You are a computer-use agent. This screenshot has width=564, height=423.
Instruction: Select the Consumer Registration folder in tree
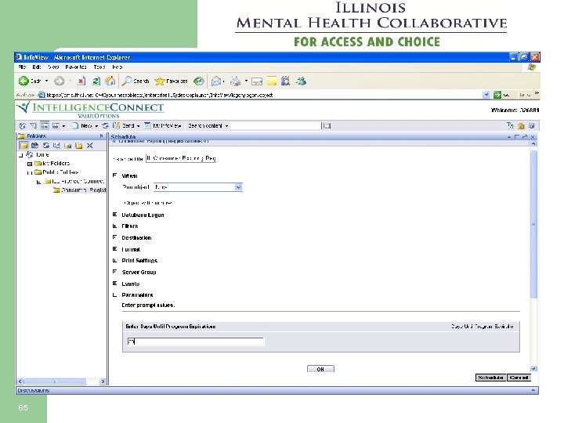(x=79, y=190)
